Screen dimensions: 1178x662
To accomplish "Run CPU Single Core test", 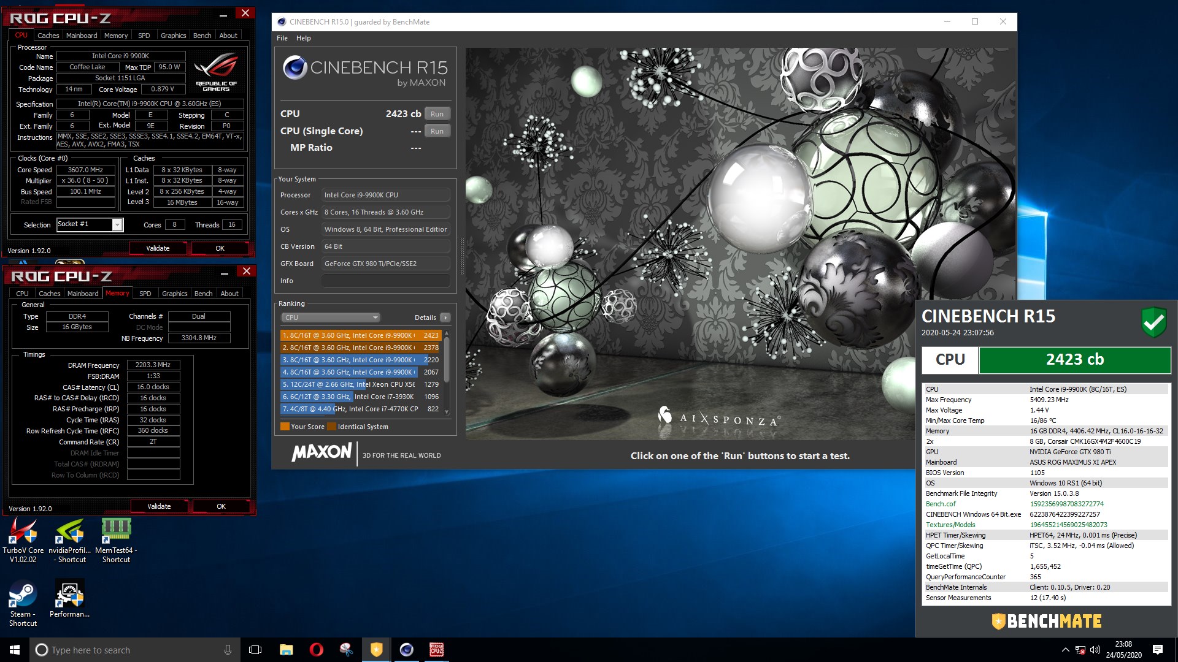I will pos(437,131).
